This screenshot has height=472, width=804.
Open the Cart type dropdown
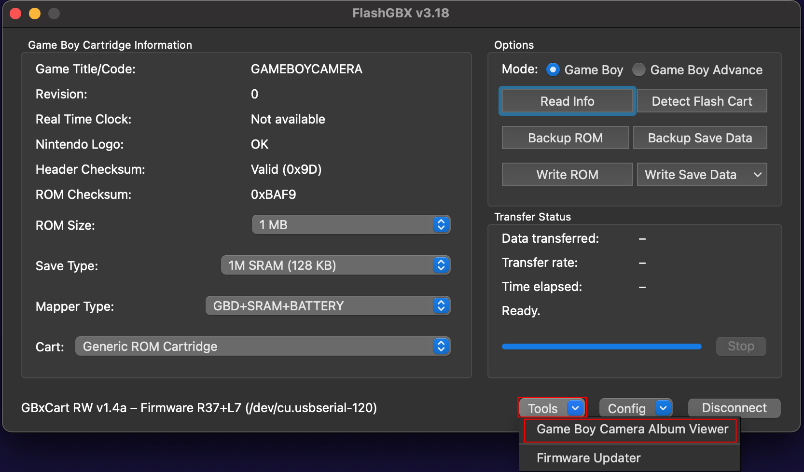pyautogui.click(x=263, y=347)
